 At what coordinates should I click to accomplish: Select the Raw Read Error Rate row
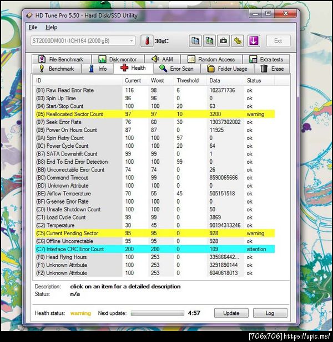(155, 90)
